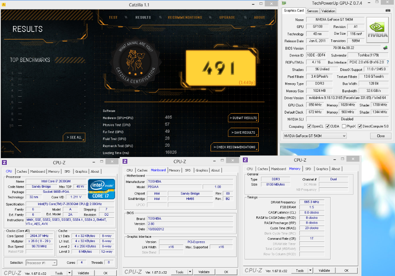Click OK in the middle CPU-Z
395x276 pixels.
[x=226, y=272]
